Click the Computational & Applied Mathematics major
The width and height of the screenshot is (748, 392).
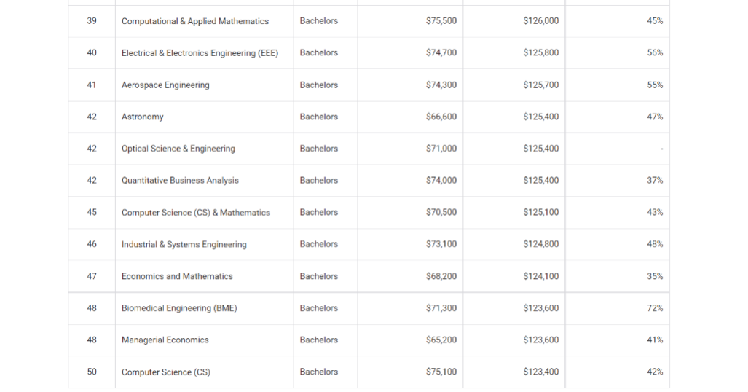coord(194,21)
